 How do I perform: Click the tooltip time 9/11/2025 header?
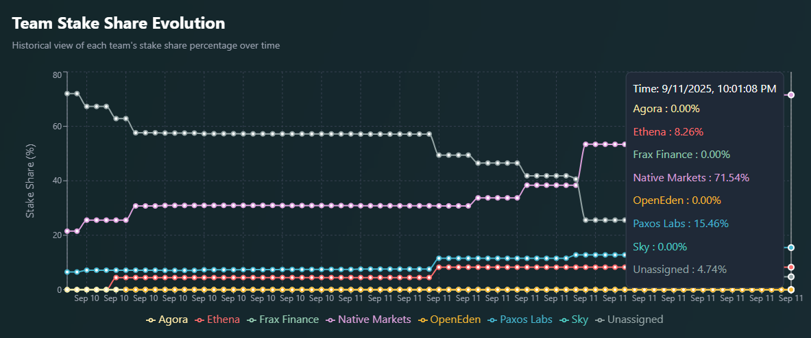coord(705,89)
